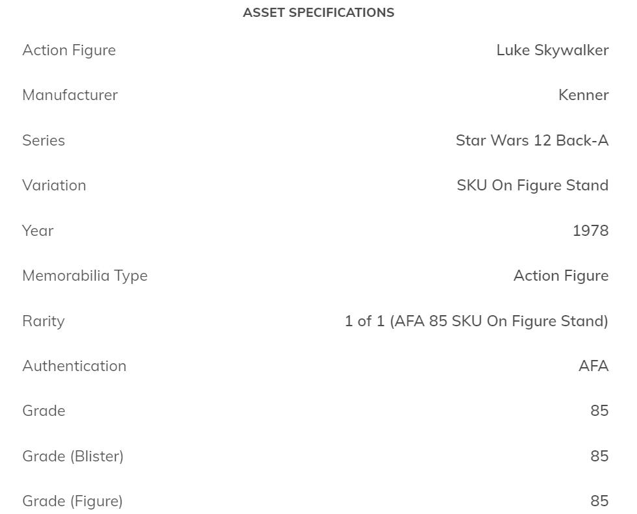Click the Rarity label
The width and height of the screenshot is (637, 514).
tap(43, 321)
